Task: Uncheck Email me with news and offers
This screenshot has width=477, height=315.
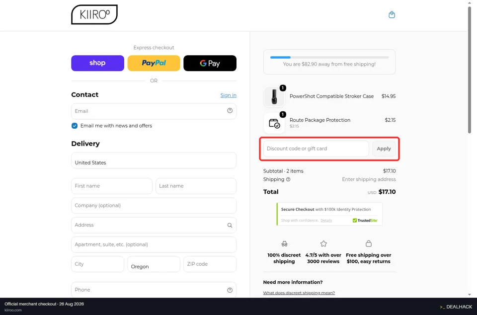Action: tap(75, 126)
